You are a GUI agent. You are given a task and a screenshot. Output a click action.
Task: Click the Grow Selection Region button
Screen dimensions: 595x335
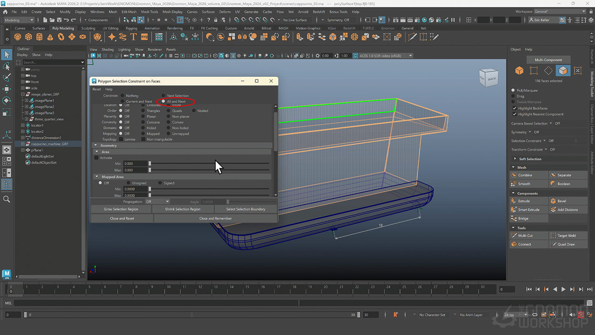tap(121, 209)
